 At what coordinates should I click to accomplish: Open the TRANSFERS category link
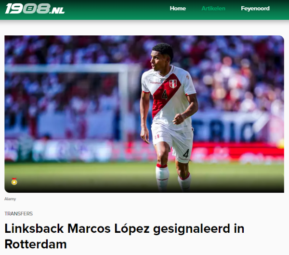click(19, 213)
